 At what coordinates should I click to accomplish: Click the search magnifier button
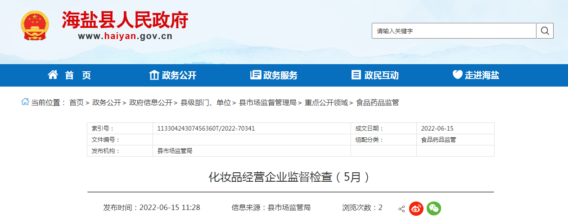tap(545, 31)
